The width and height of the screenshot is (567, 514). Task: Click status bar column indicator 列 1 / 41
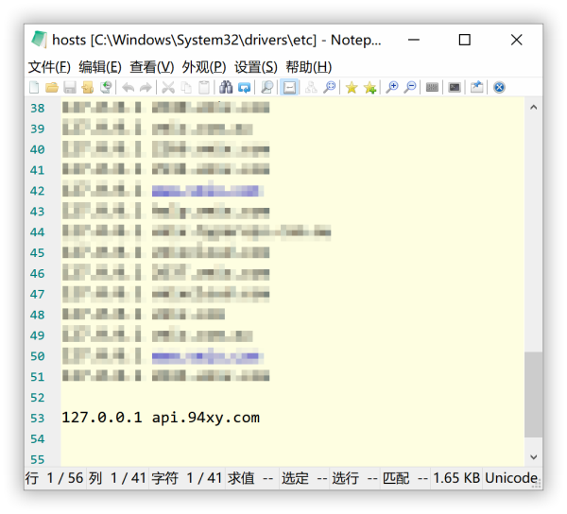[117, 478]
